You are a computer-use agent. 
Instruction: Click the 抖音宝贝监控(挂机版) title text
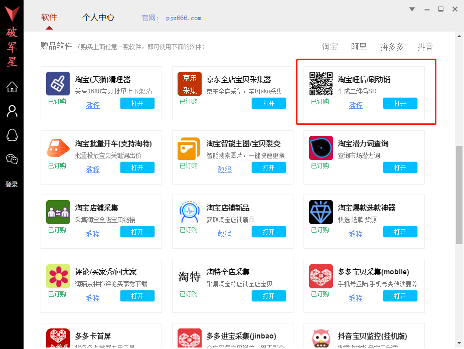tap(372, 336)
